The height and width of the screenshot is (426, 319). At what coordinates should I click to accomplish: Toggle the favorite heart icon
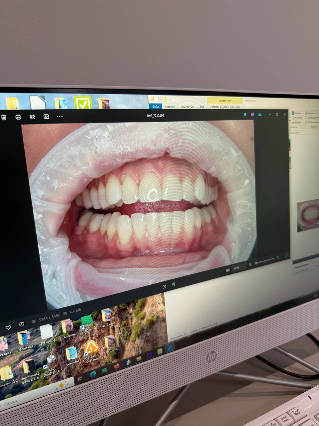pos(8,327)
